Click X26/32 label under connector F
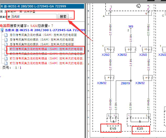This screenshot has width=166, height=138. point(102,83)
